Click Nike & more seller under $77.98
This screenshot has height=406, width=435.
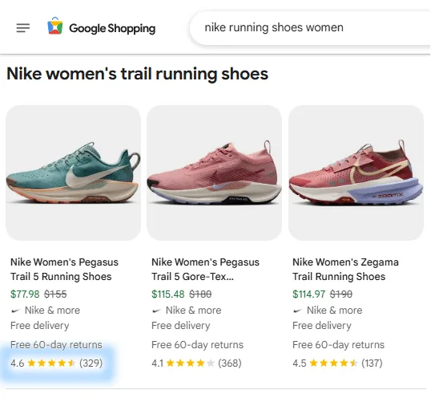coord(52,311)
